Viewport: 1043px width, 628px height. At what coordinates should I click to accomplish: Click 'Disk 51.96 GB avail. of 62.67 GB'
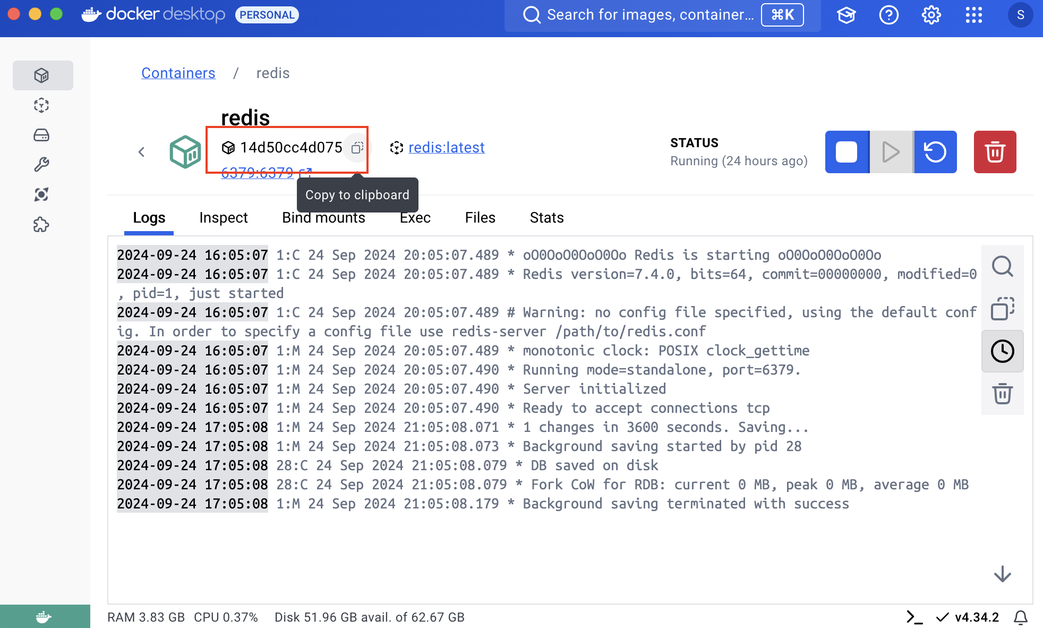370,617
